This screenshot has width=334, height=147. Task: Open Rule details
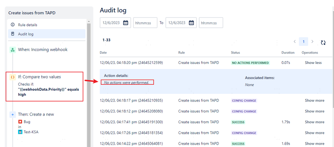point(47,25)
